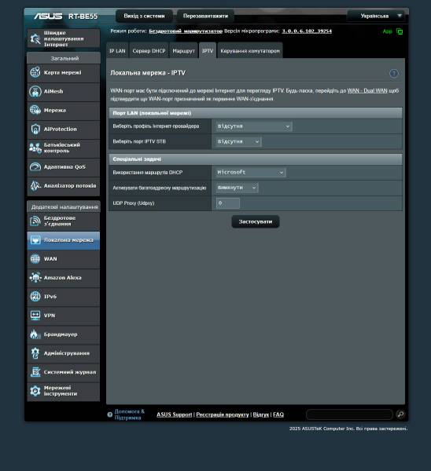
Task: Open the firmware version link
Action: coord(307,31)
